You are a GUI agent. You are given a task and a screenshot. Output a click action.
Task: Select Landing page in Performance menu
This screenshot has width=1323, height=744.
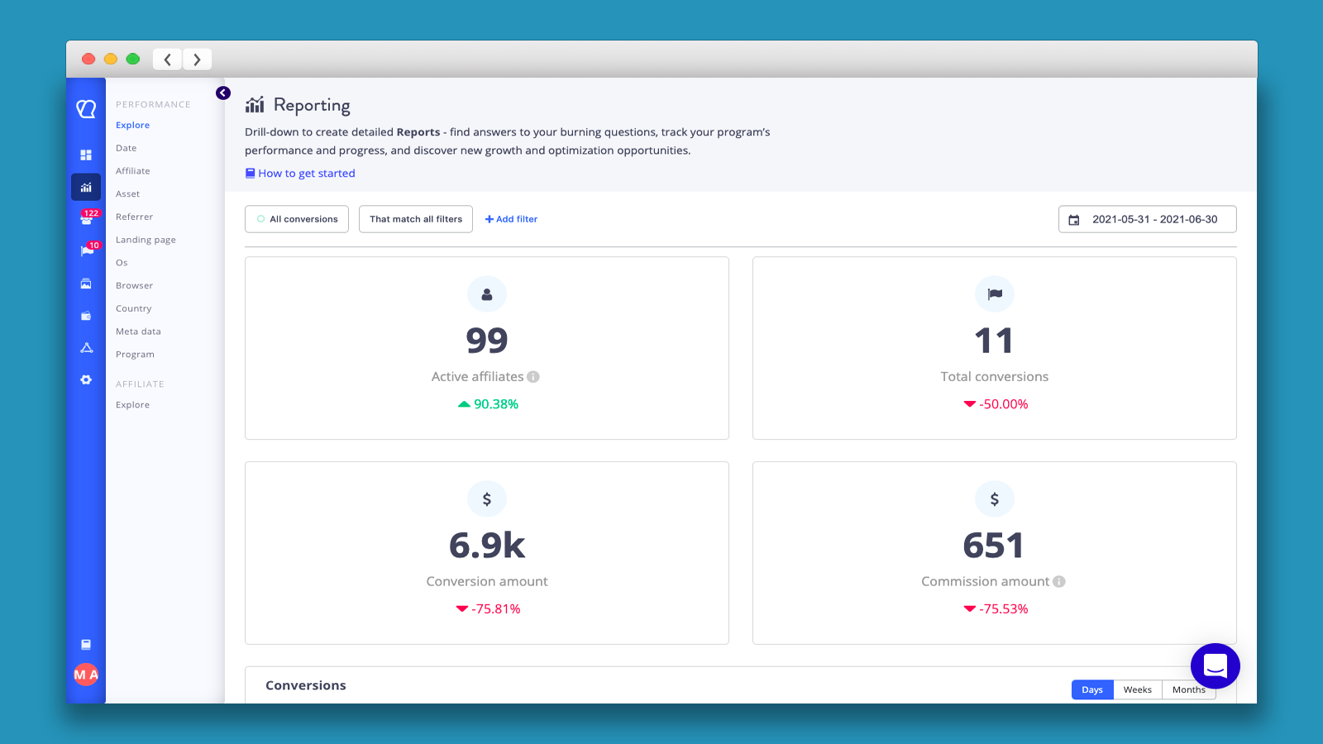pos(146,240)
